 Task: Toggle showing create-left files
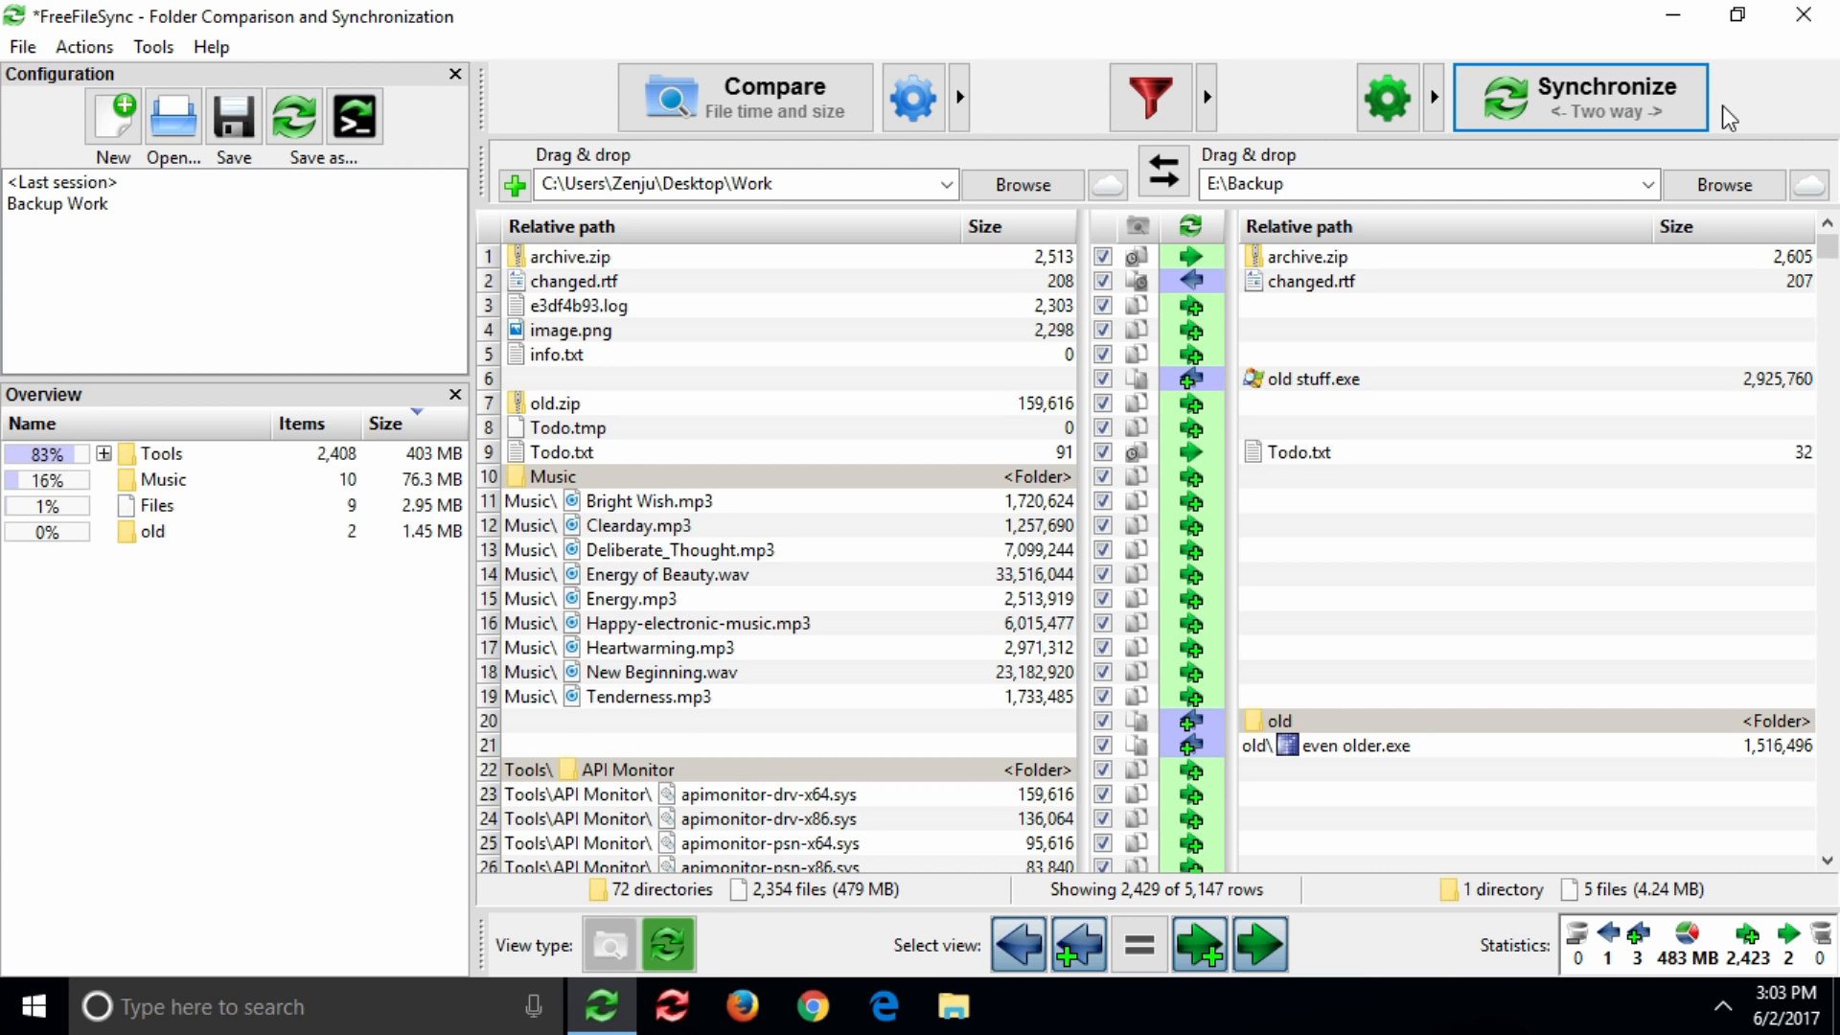pyautogui.click(x=1079, y=945)
